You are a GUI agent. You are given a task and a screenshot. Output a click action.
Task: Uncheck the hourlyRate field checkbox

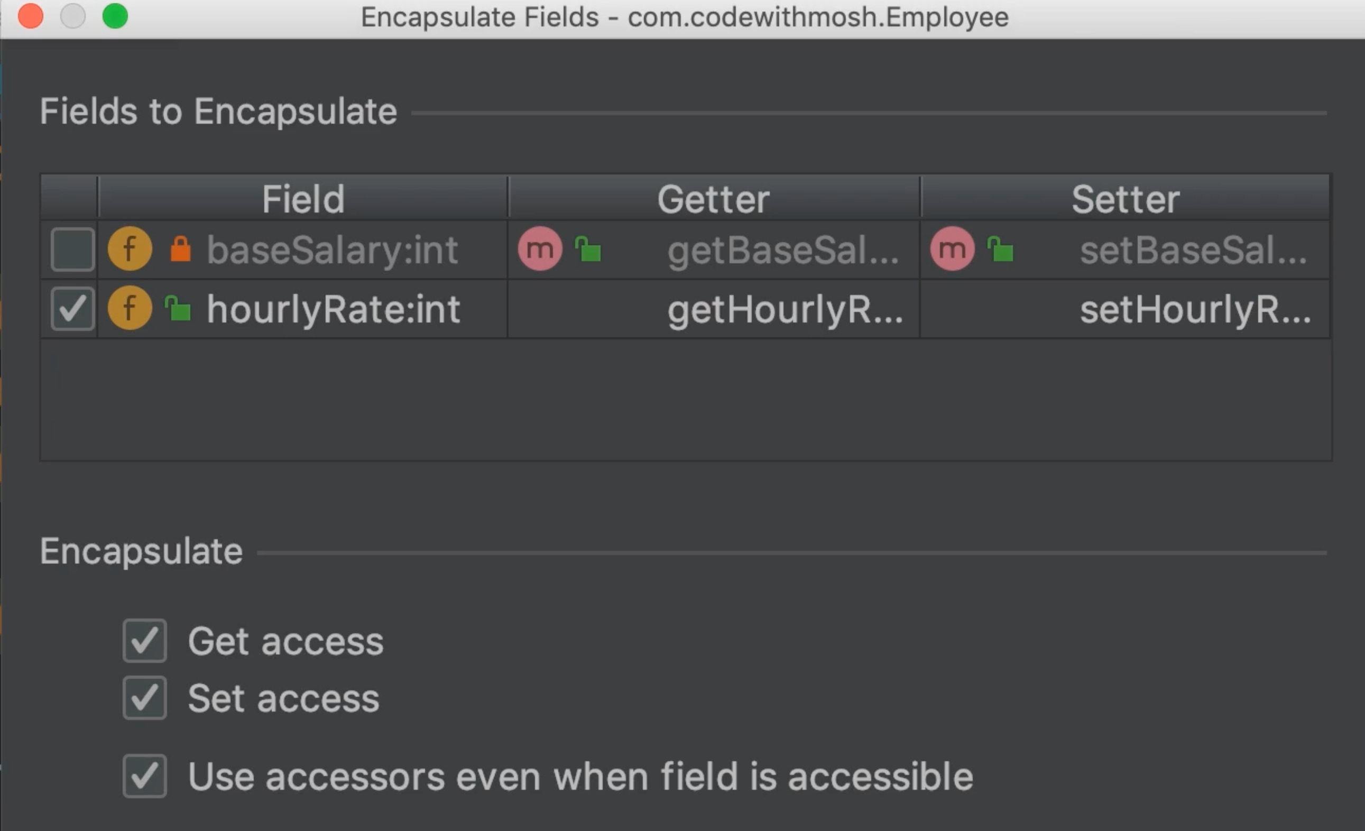click(x=72, y=309)
